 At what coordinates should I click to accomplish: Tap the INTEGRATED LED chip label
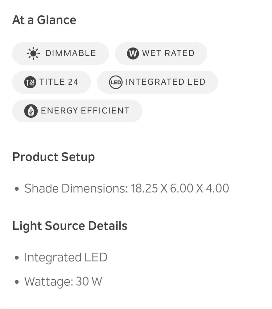point(165,82)
